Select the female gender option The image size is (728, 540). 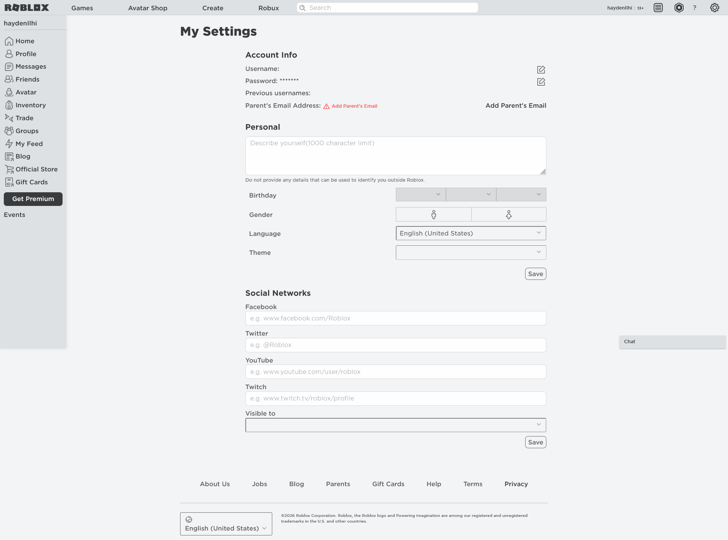[508, 215]
